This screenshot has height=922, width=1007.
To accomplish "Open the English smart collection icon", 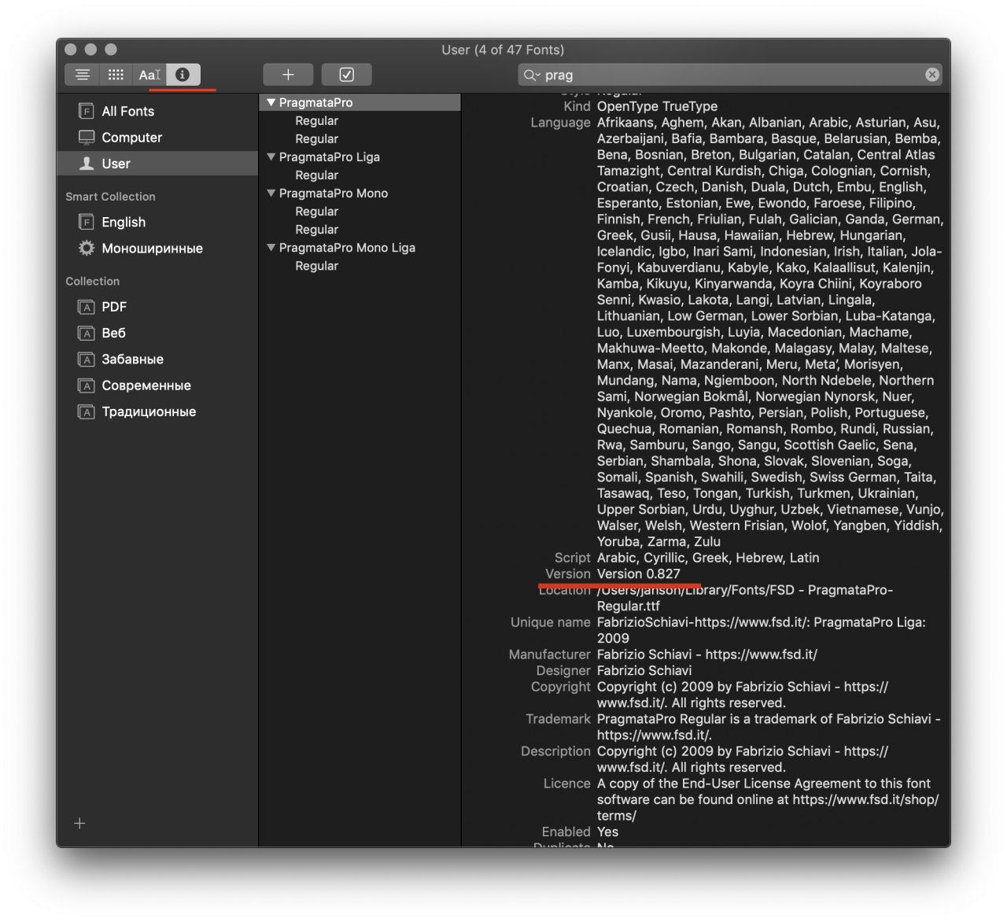I will [x=87, y=222].
